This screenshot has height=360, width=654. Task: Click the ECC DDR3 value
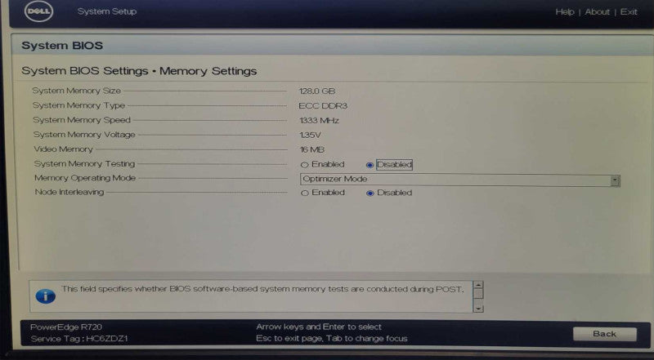point(323,106)
